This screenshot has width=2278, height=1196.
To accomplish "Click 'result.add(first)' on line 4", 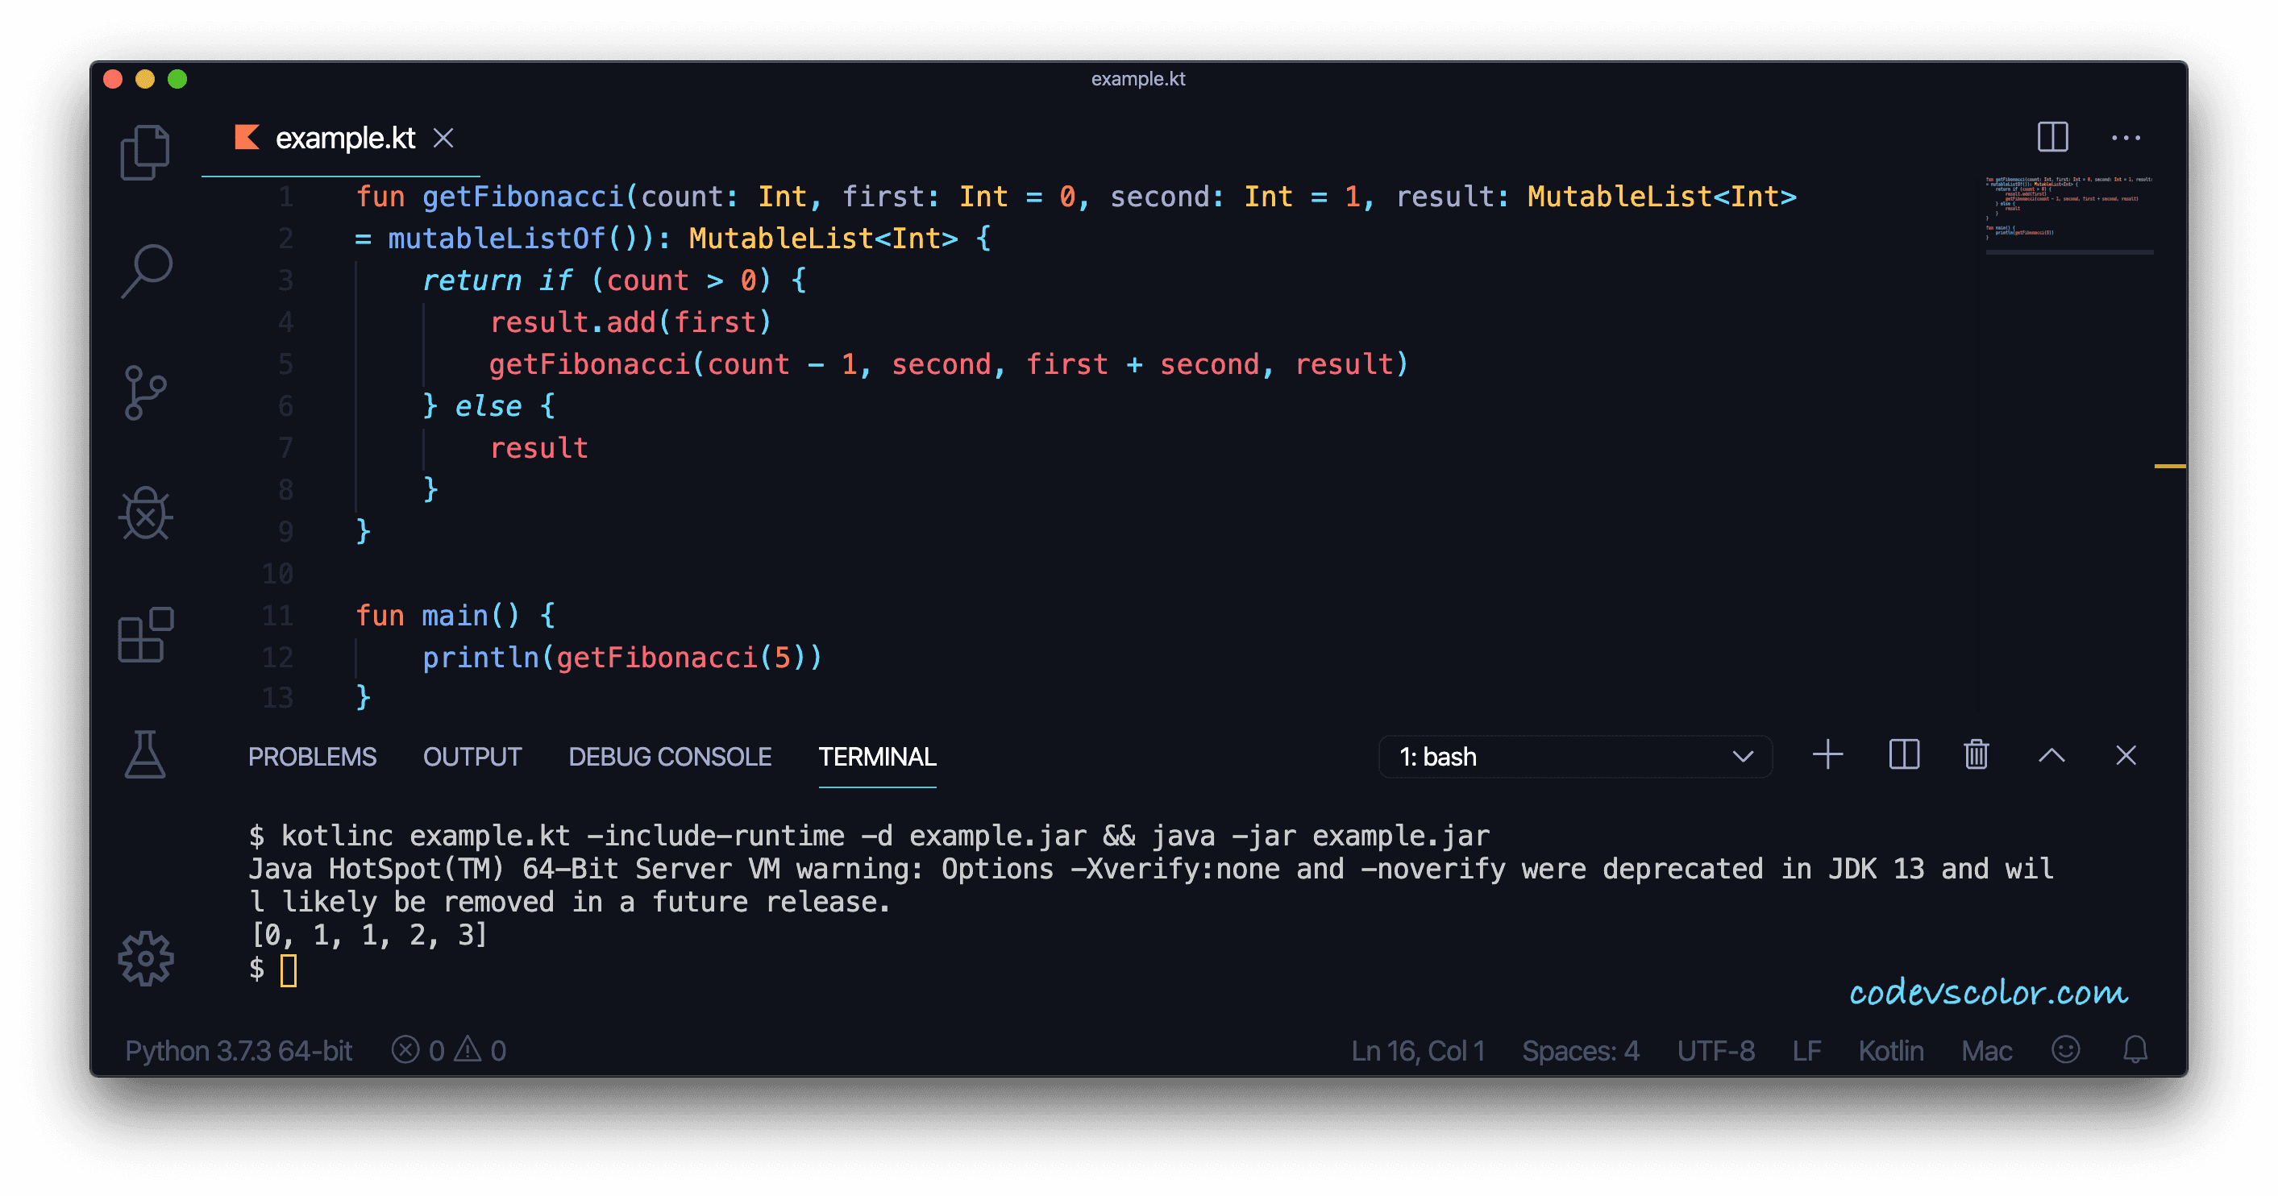I will (x=630, y=322).
